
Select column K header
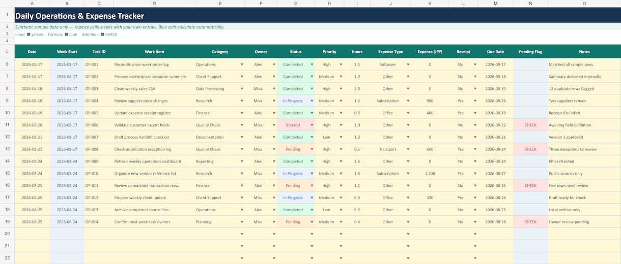[x=430, y=4]
